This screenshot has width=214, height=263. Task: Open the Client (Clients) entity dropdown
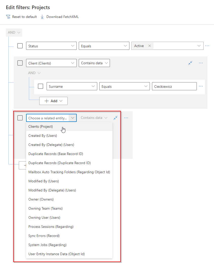pyautogui.click(x=51, y=63)
